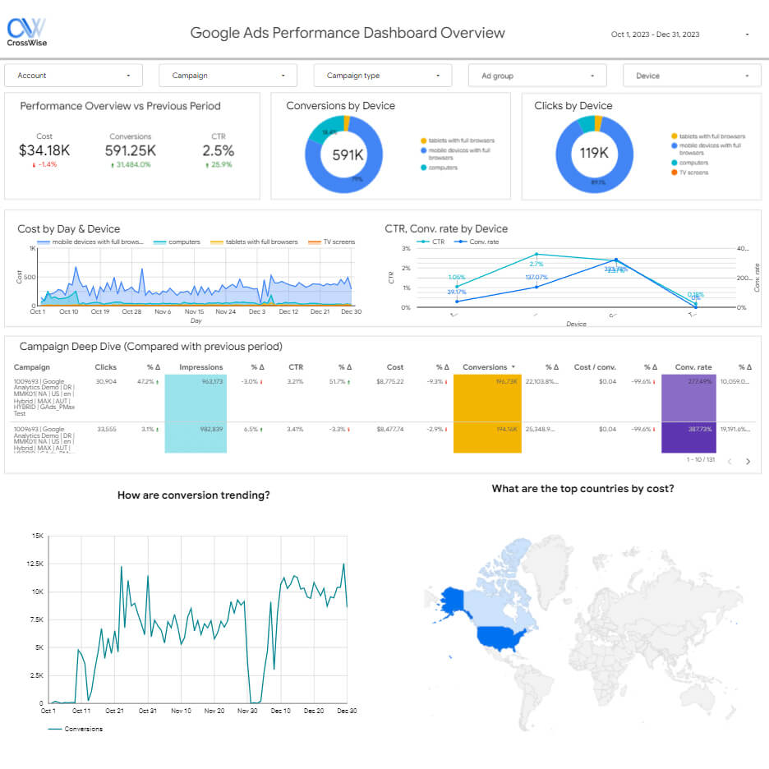Go to previous page of campaign table
This screenshot has height=769, width=769.
729,461
